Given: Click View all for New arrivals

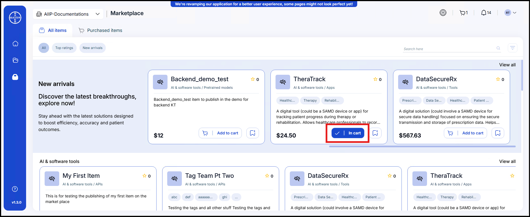Looking at the screenshot, I should [x=507, y=65].
